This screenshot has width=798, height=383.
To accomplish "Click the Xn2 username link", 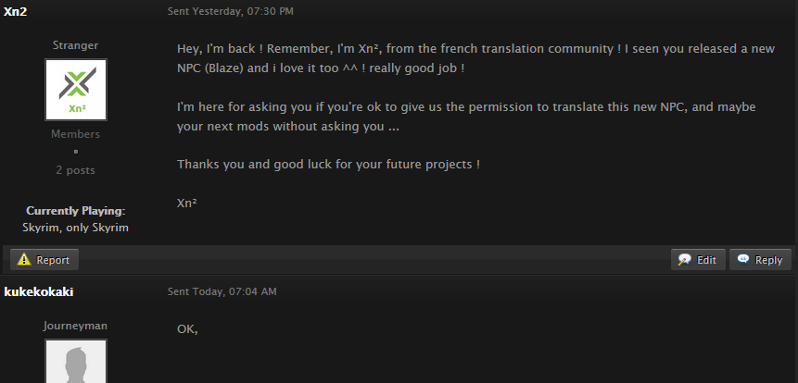I will (x=15, y=11).
